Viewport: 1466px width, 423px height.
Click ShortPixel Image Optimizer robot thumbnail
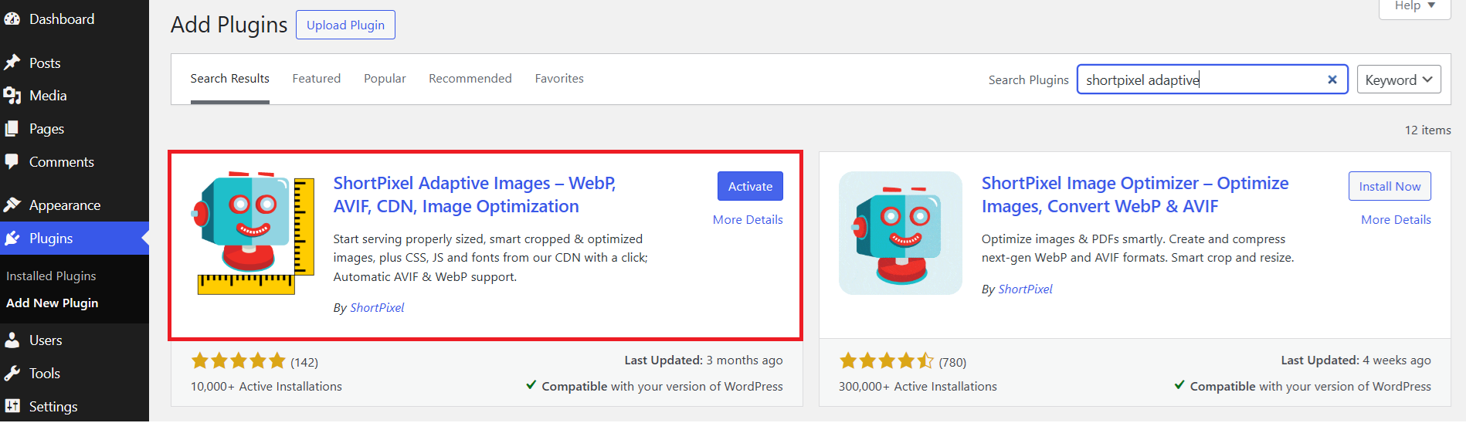(901, 233)
